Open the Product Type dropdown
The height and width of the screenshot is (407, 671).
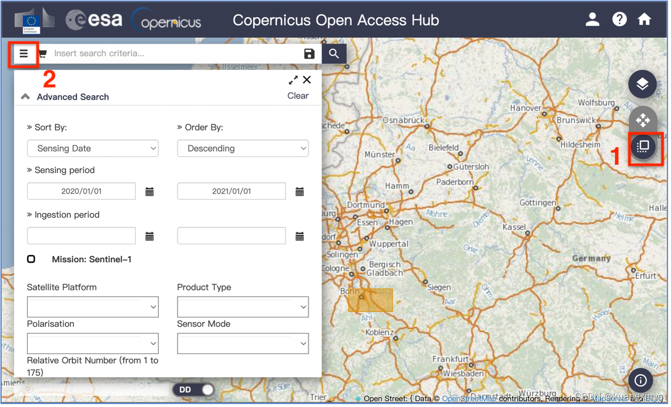tap(243, 307)
